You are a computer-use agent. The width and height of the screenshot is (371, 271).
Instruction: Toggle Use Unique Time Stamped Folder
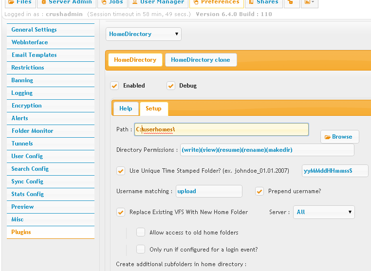click(x=121, y=171)
